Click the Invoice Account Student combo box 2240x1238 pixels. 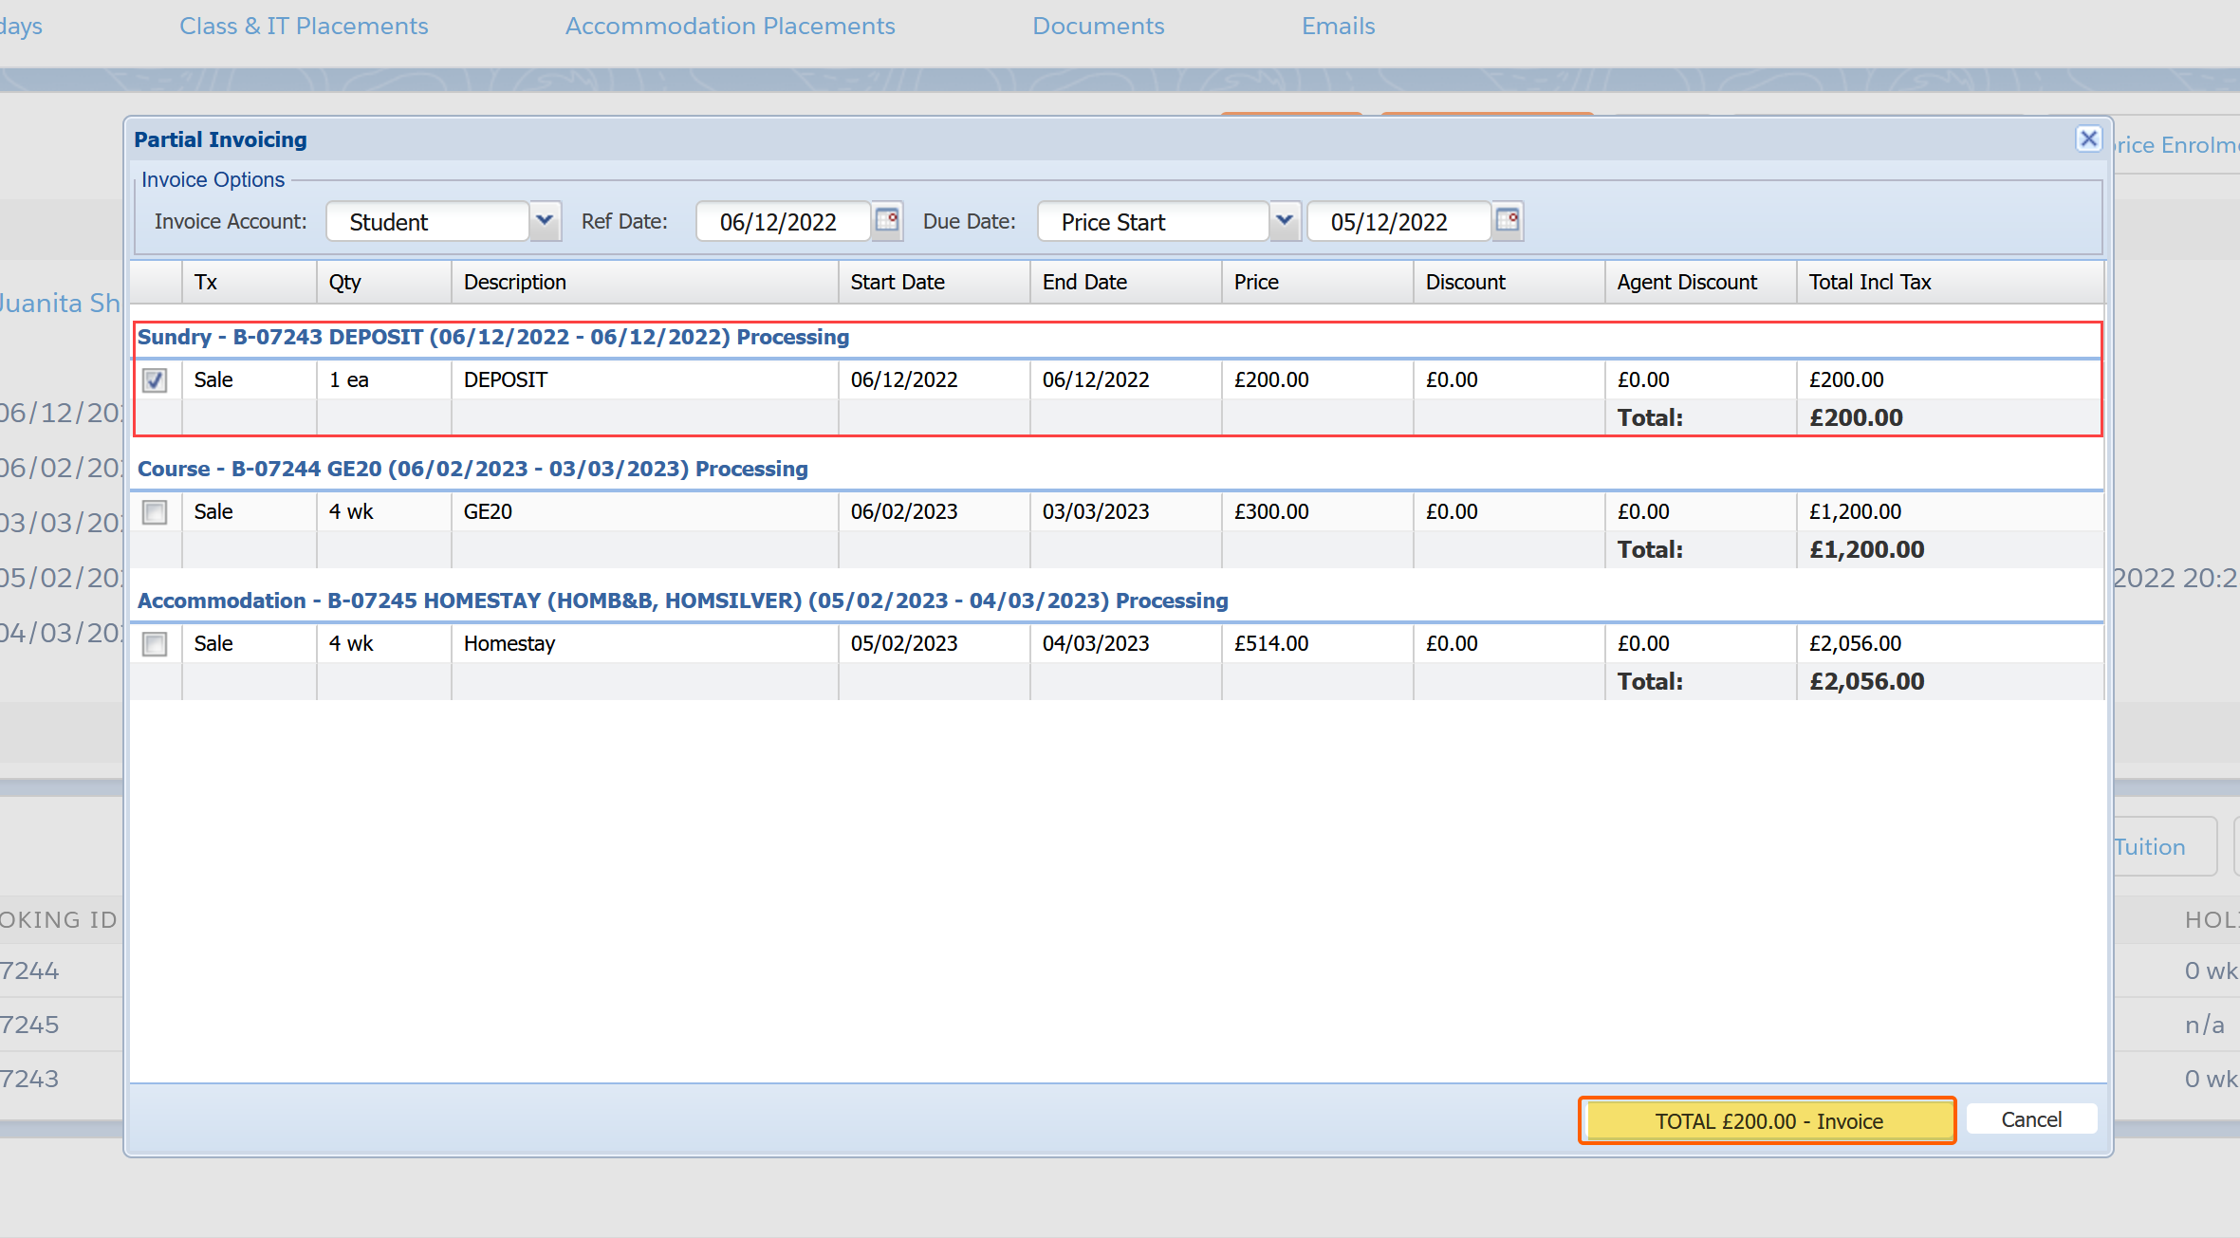tap(427, 222)
